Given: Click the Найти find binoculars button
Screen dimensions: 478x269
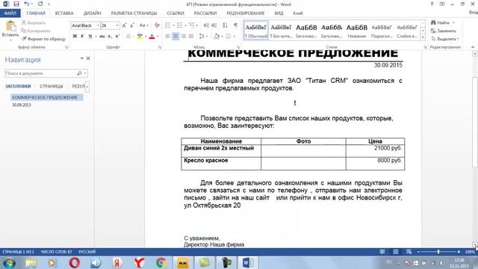Looking at the screenshot, I should click(441, 22).
